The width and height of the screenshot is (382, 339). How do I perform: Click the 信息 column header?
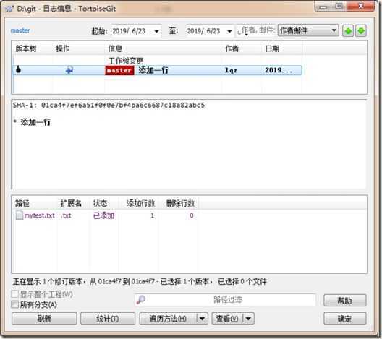click(x=115, y=48)
